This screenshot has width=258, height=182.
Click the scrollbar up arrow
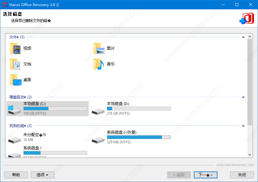(x=250, y=37)
